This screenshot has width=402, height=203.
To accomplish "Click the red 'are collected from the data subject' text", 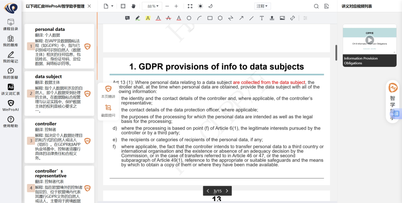I will coord(269,83).
